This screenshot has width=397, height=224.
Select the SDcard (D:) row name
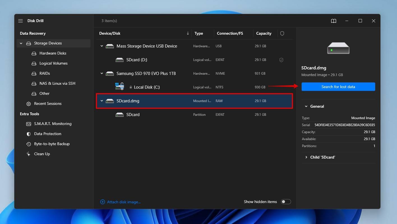tap(137, 60)
